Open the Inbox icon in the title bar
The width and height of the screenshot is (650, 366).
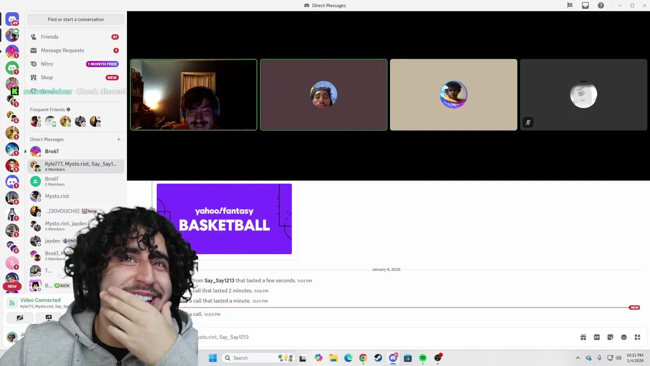586,6
